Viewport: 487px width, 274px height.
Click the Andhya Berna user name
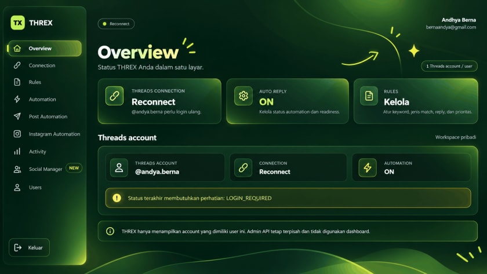pyautogui.click(x=459, y=20)
